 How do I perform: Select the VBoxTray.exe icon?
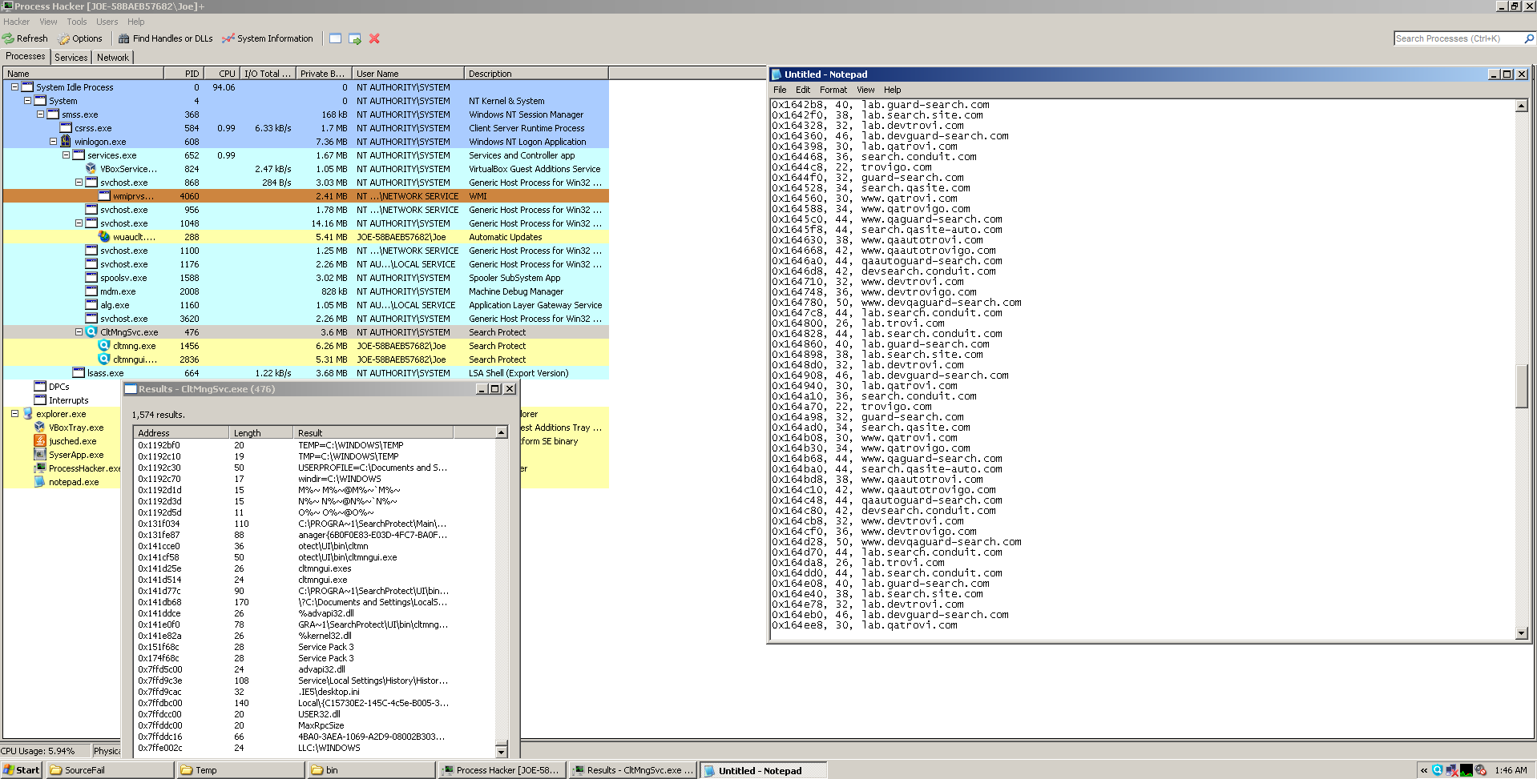40,428
